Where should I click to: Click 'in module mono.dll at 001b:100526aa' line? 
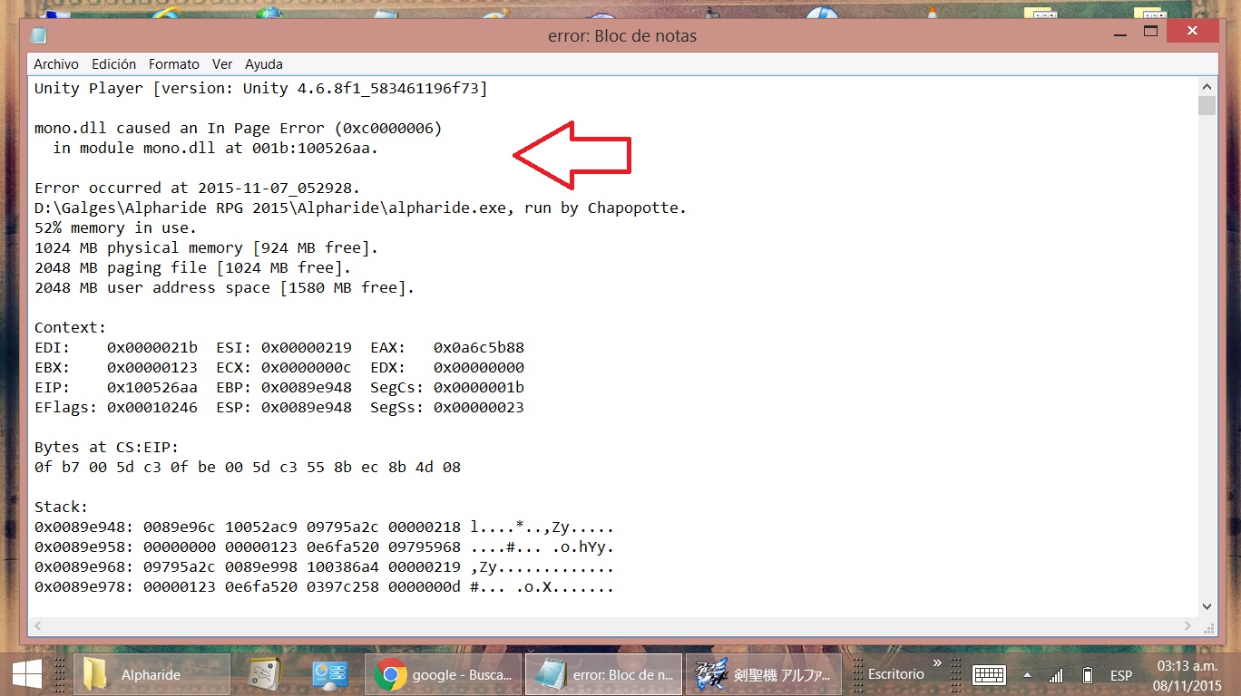pyautogui.click(x=215, y=148)
